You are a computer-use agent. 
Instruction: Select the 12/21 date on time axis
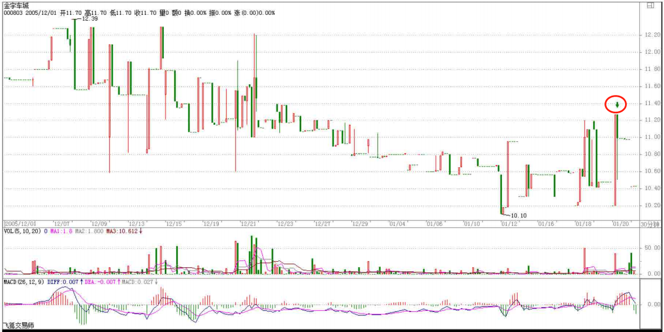[x=248, y=224]
